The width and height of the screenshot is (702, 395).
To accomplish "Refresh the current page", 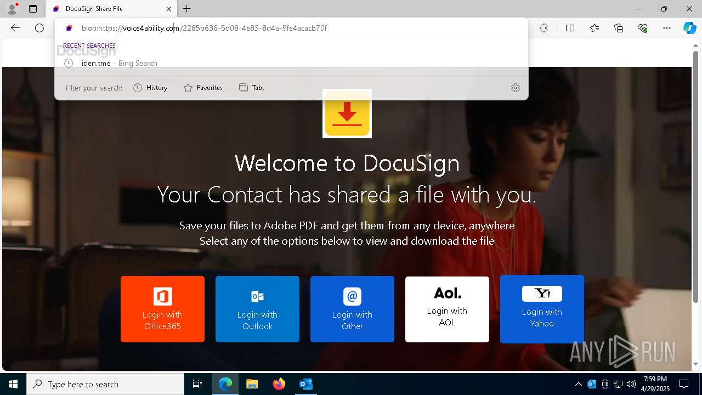I will click(x=39, y=28).
